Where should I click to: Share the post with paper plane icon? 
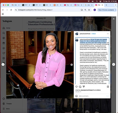point(84,87)
